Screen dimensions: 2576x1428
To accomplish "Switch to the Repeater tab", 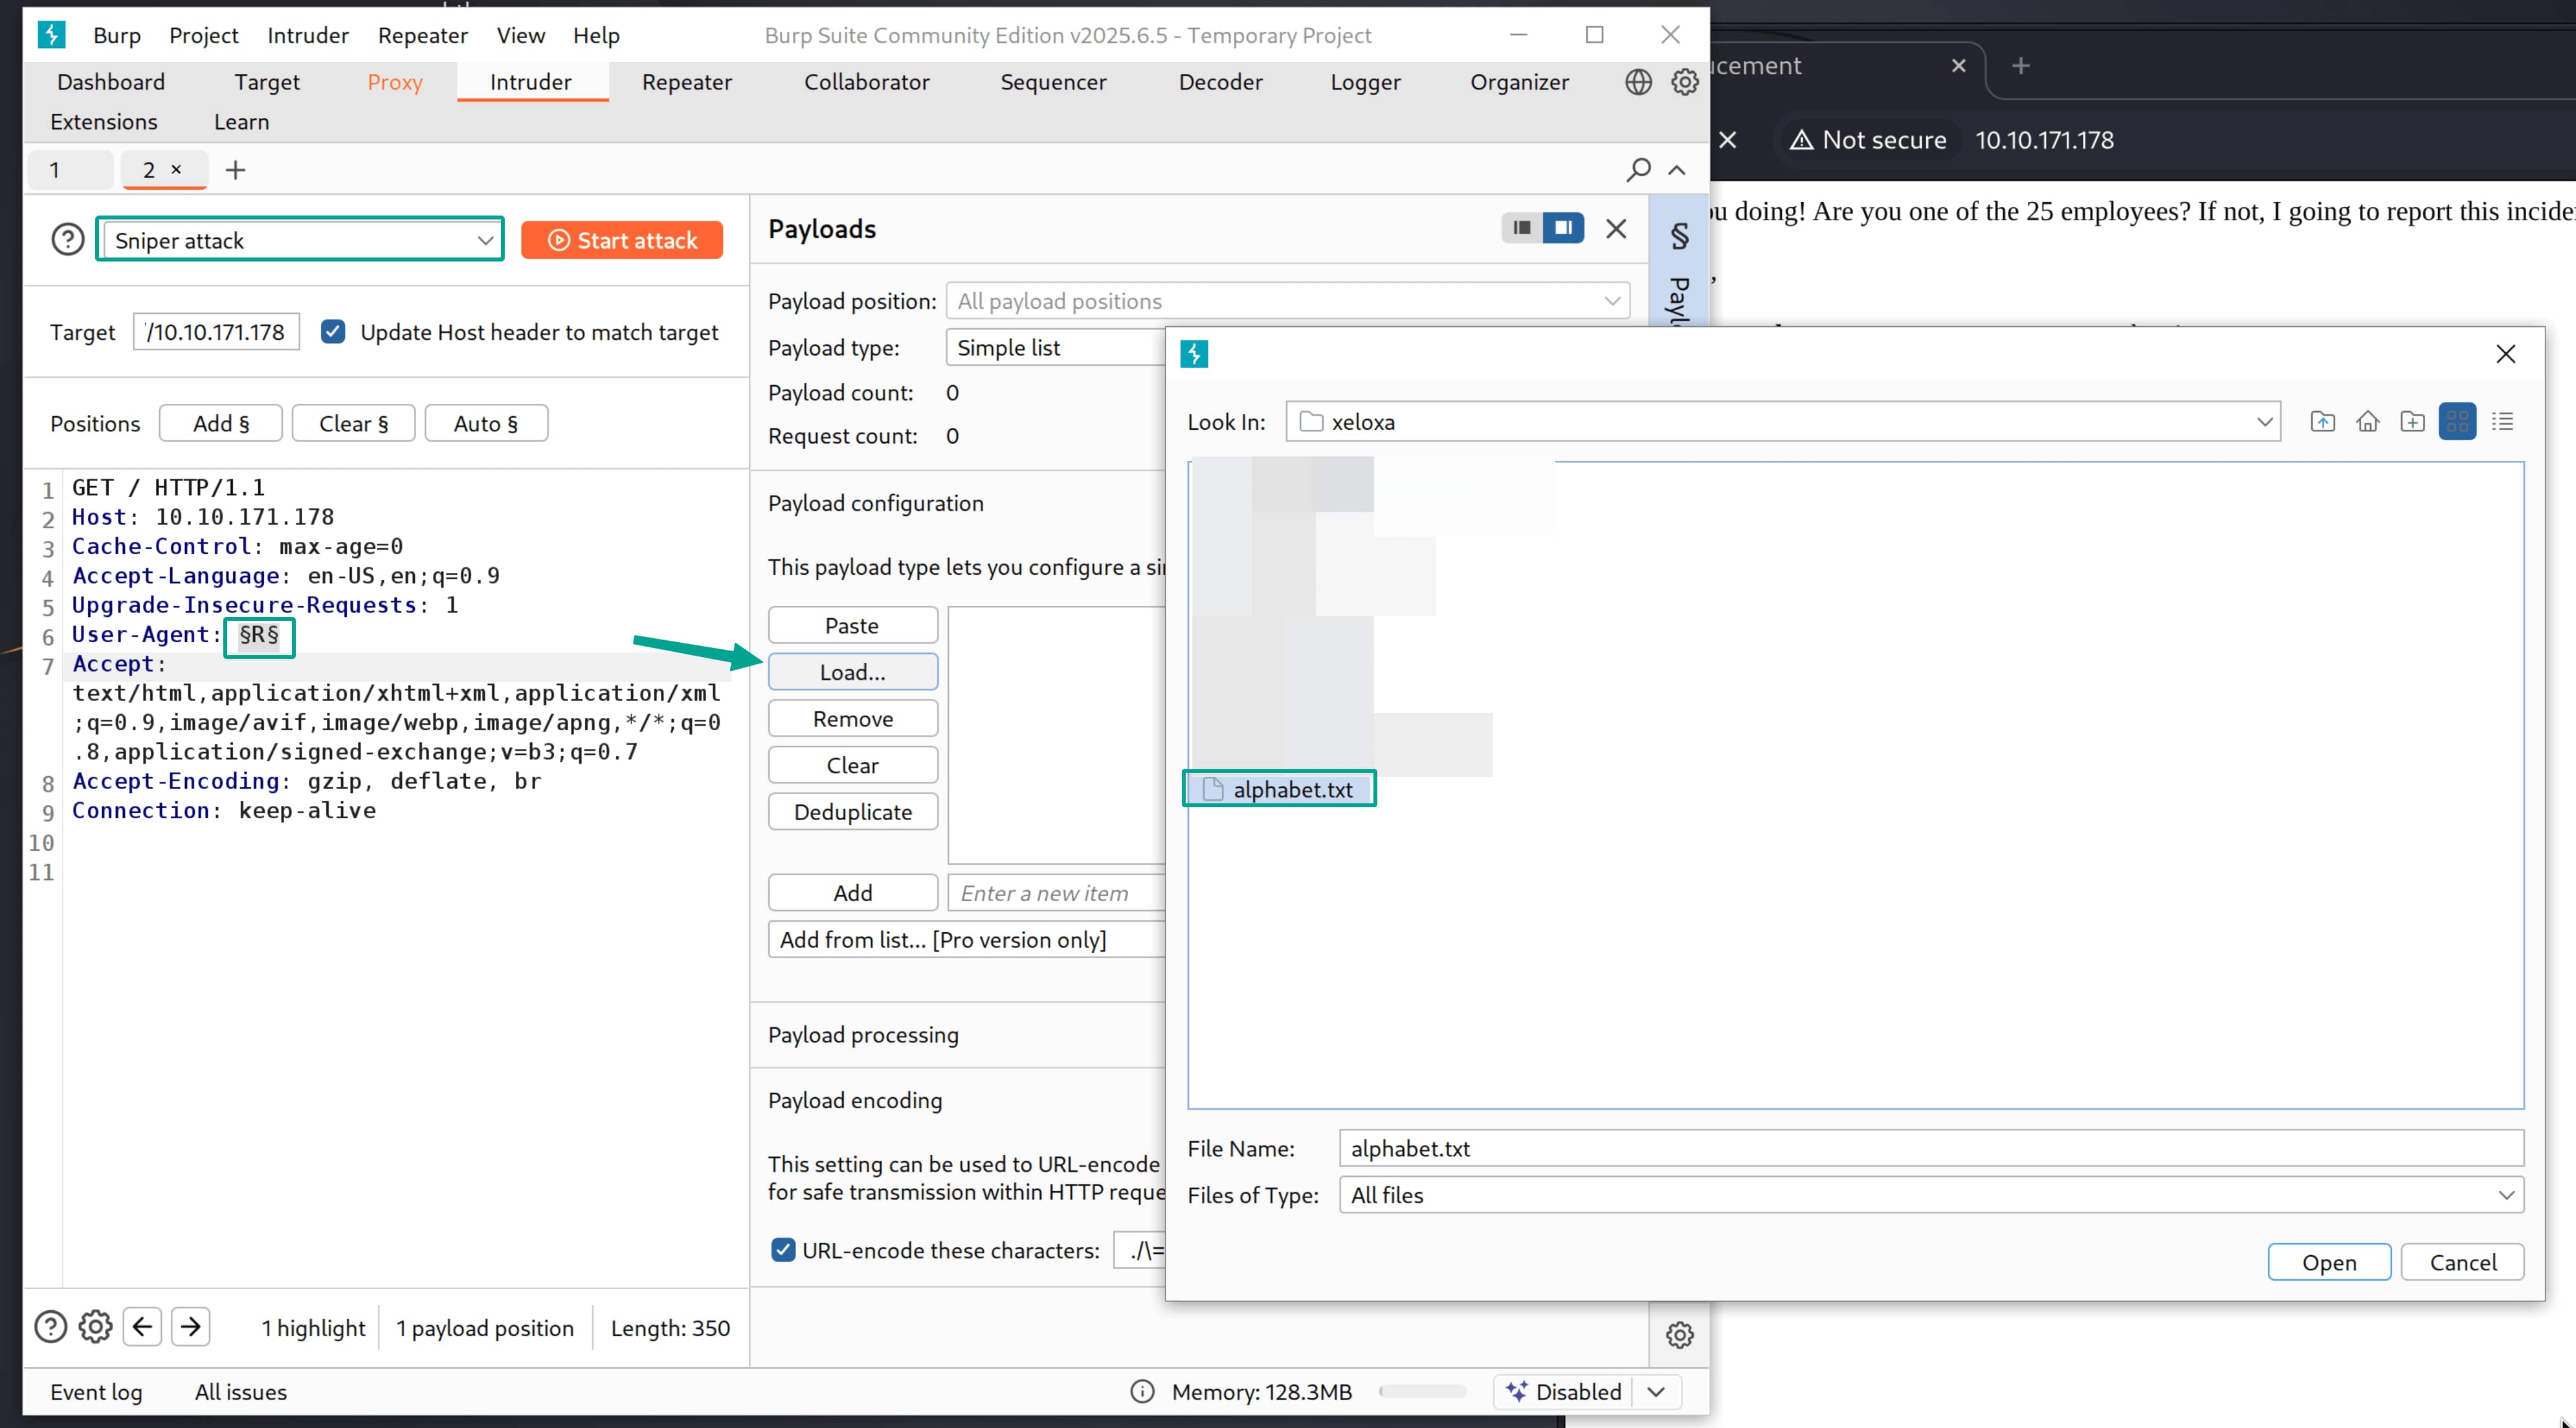I will click(x=686, y=82).
